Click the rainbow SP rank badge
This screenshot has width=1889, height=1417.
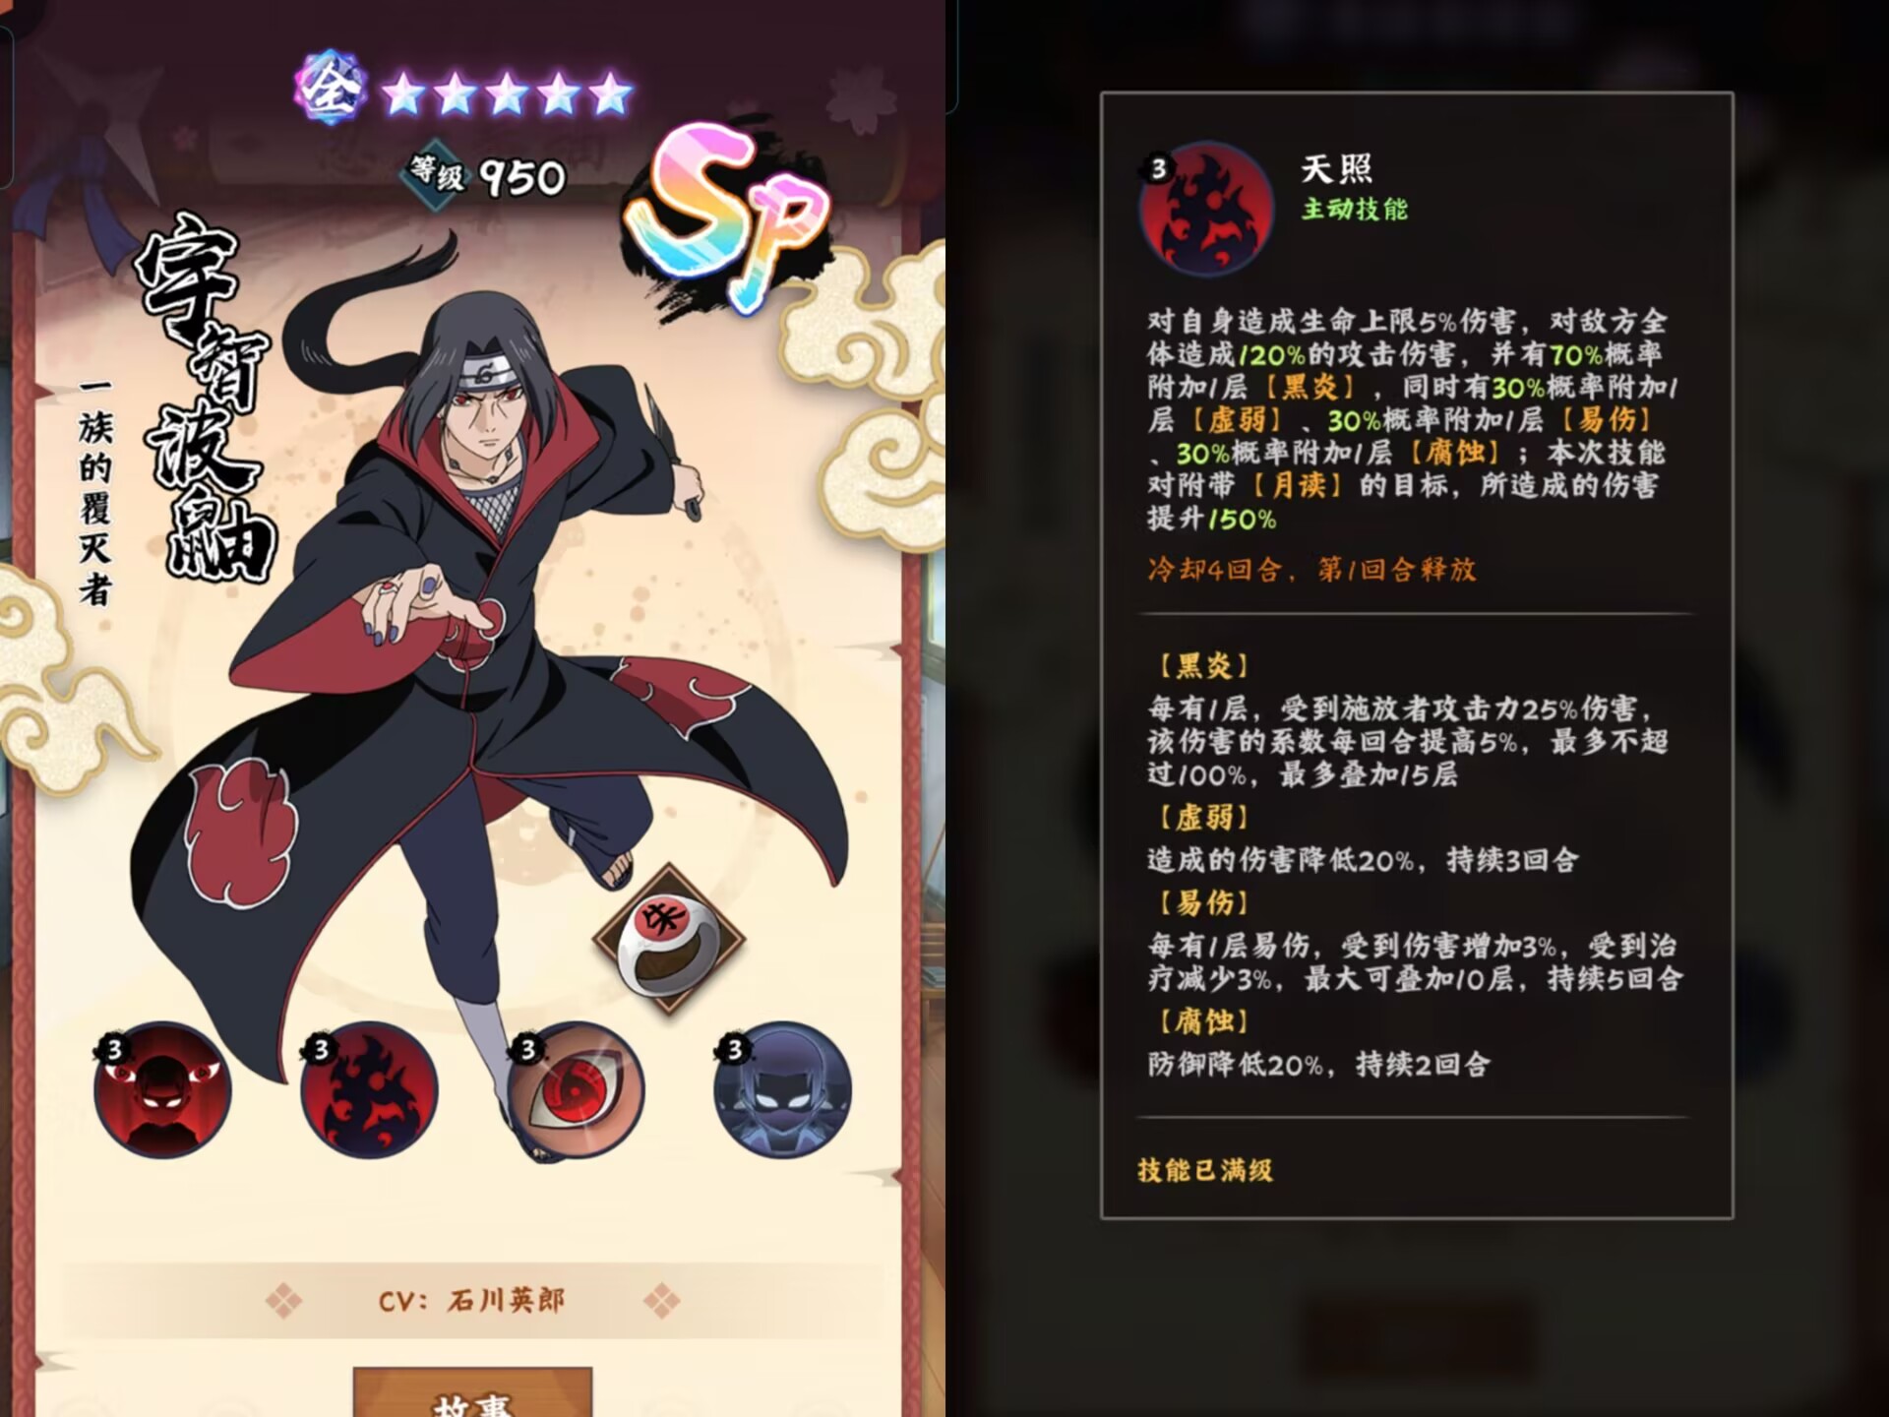[730, 215]
